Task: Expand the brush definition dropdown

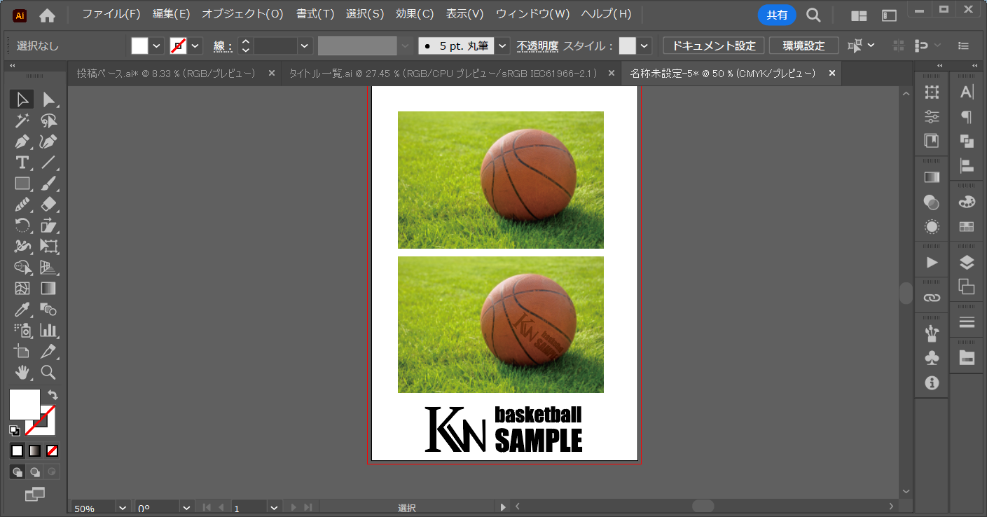Action: click(503, 46)
